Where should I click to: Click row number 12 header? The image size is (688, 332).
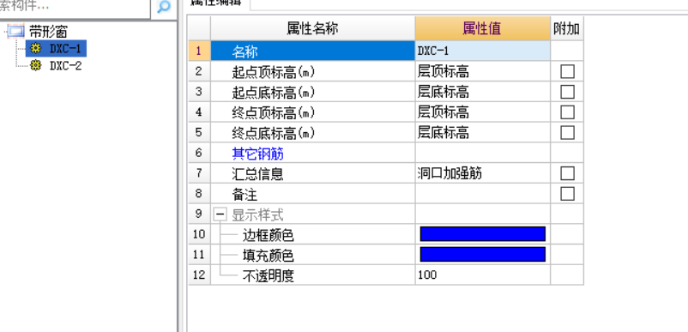click(x=199, y=275)
